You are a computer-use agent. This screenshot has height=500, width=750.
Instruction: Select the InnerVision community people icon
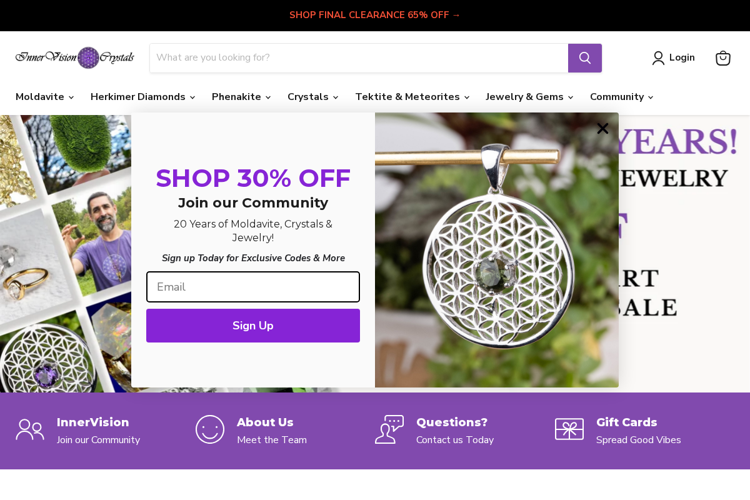30,429
